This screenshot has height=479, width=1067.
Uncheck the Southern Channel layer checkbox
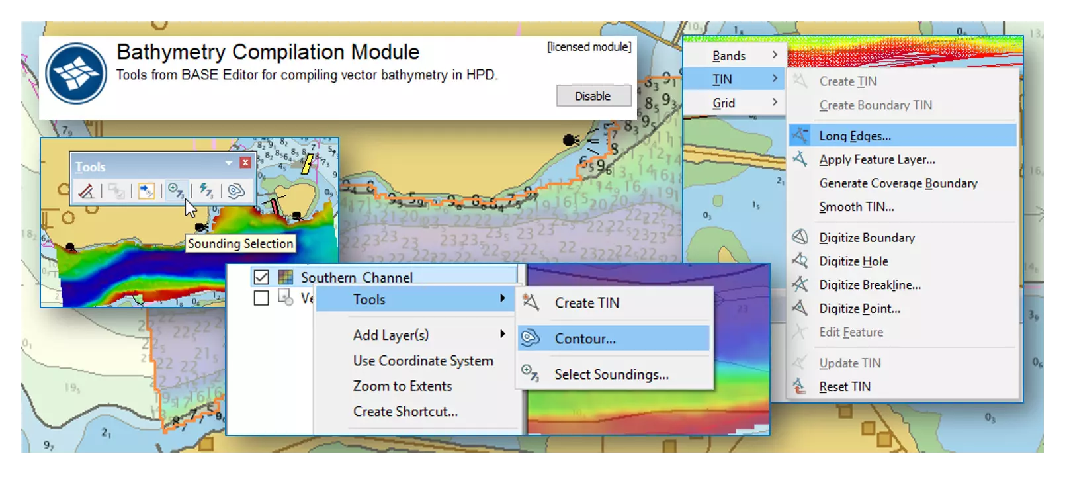261,277
